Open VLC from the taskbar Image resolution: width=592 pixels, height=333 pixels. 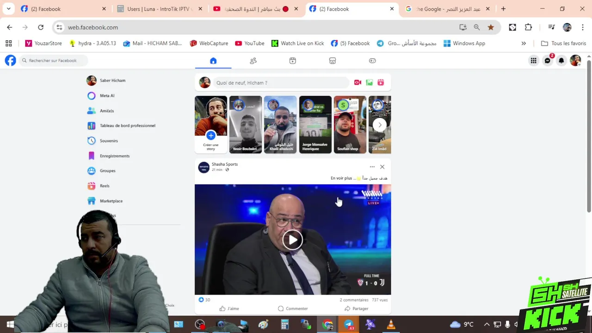coord(391,325)
